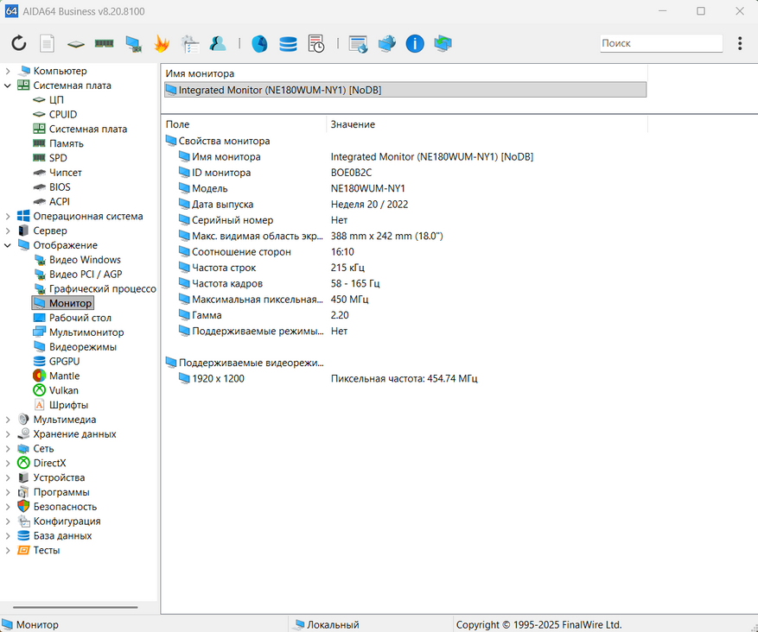Image resolution: width=758 pixels, height=632 pixels.
Task: Click the Поле column header
Action: click(244, 124)
